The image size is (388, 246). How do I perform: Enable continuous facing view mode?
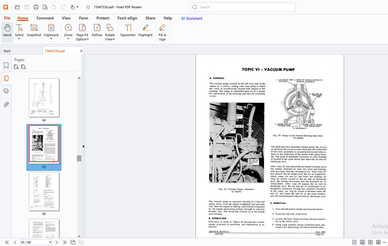pyautogui.click(x=378, y=242)
